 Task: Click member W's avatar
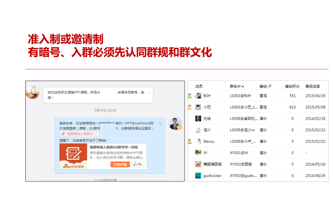click(198, 152)
